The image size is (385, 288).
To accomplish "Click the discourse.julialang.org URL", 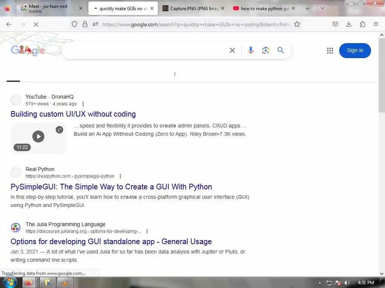I will pos(83,231).
